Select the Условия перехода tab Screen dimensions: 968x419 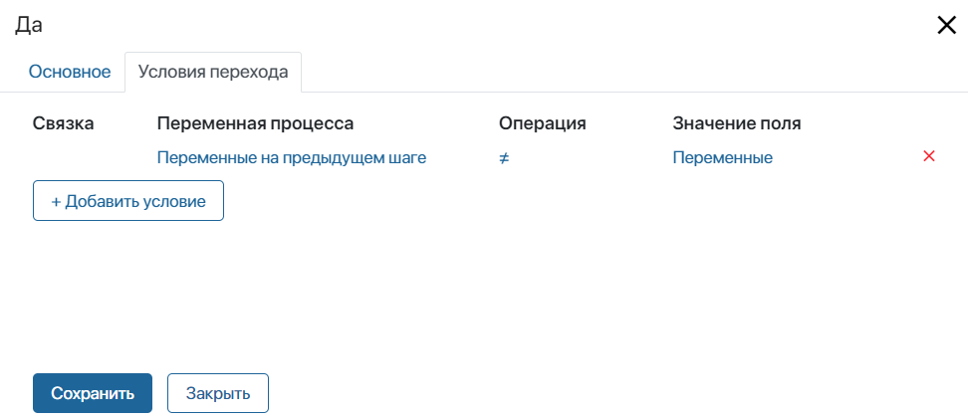tap(213, 72)
